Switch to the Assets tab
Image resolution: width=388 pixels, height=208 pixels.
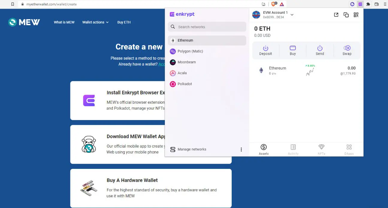(x=264, y=149)
